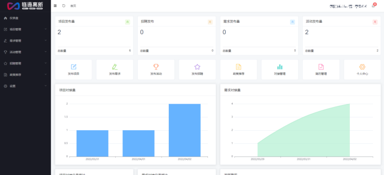Click the 需求对接量 chart title
This screenshot has height=175, width=384.
[x=233, y=90]
